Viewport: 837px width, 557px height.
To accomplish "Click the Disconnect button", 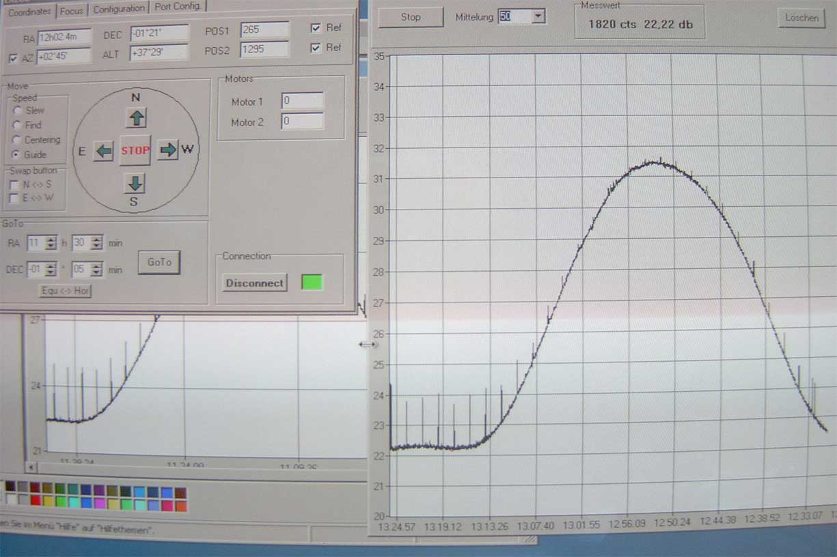I will (x=254, y=283).
